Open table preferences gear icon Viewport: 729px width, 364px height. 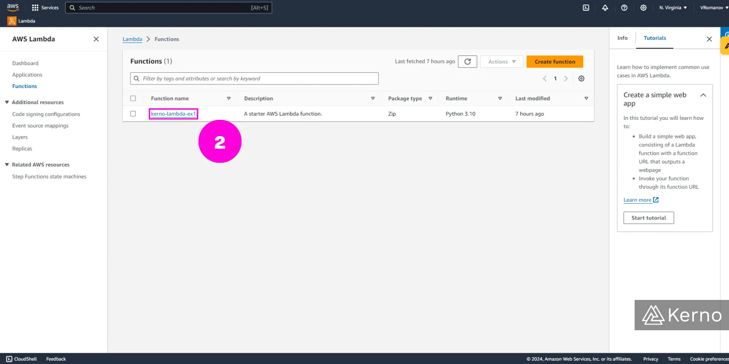[581, 78]
